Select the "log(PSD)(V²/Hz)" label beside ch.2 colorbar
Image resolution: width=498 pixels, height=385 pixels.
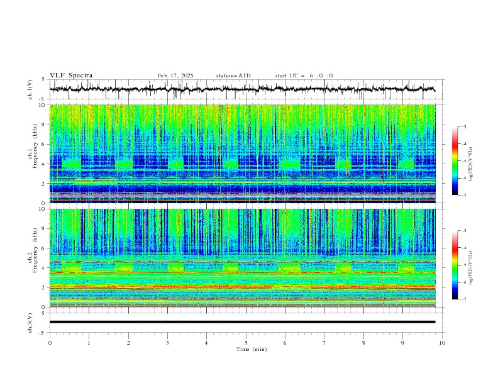pos(471,268)
